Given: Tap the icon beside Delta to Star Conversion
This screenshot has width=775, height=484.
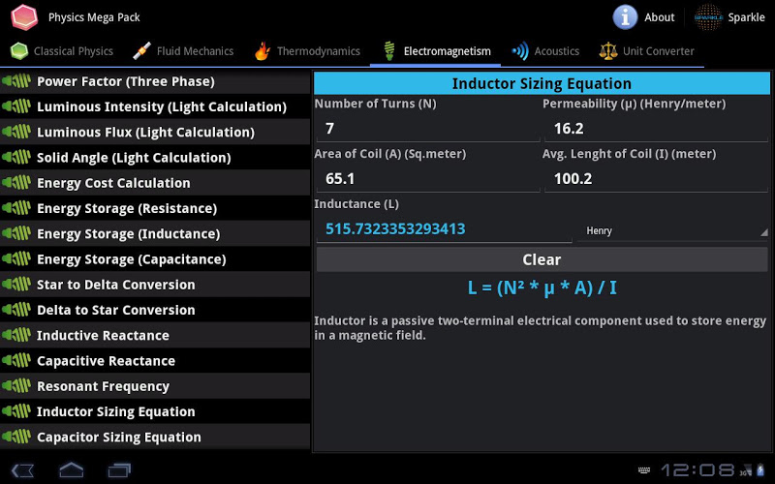Looking at the screenshot, I should 16,310.
